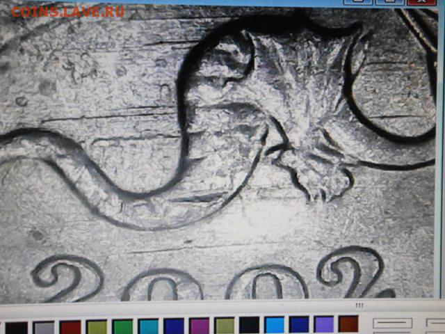Choose the khaki swatch beside magenta
Image resolution: width=445 pixels, height=334 pixels.
[224, 326]
